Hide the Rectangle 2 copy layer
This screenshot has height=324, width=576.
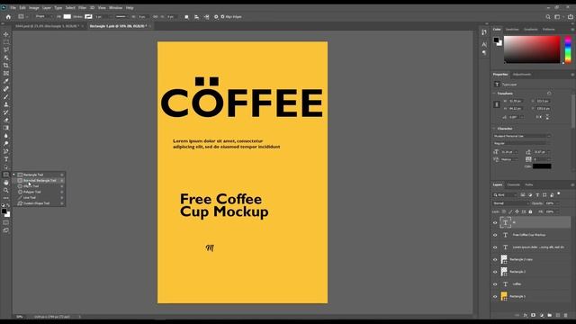[495, 260]
